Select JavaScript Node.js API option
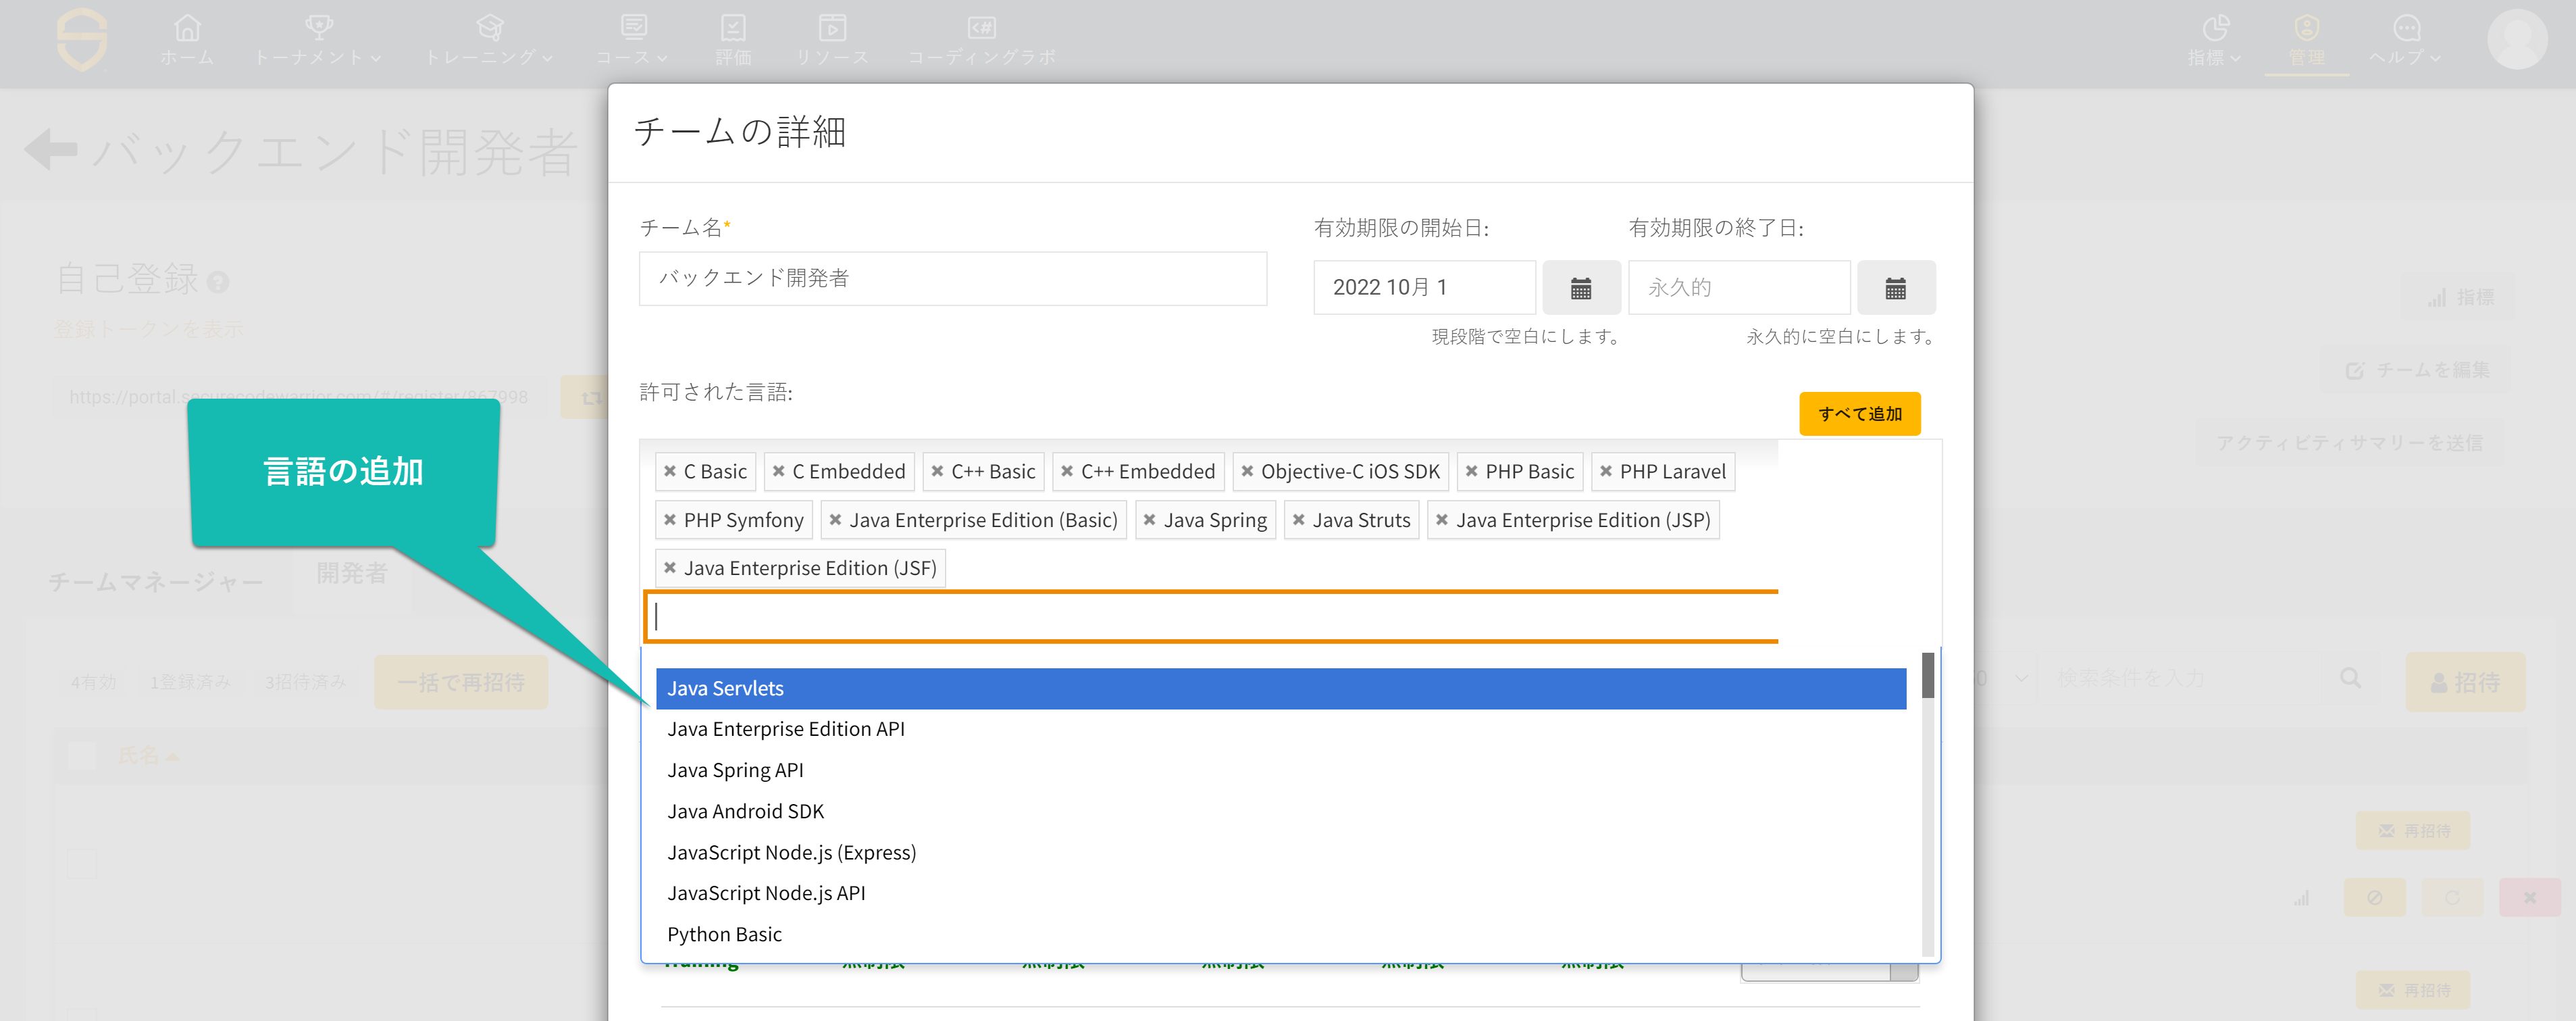Viewport: 2576px width, 1021px height. (x=1281, y=893)
